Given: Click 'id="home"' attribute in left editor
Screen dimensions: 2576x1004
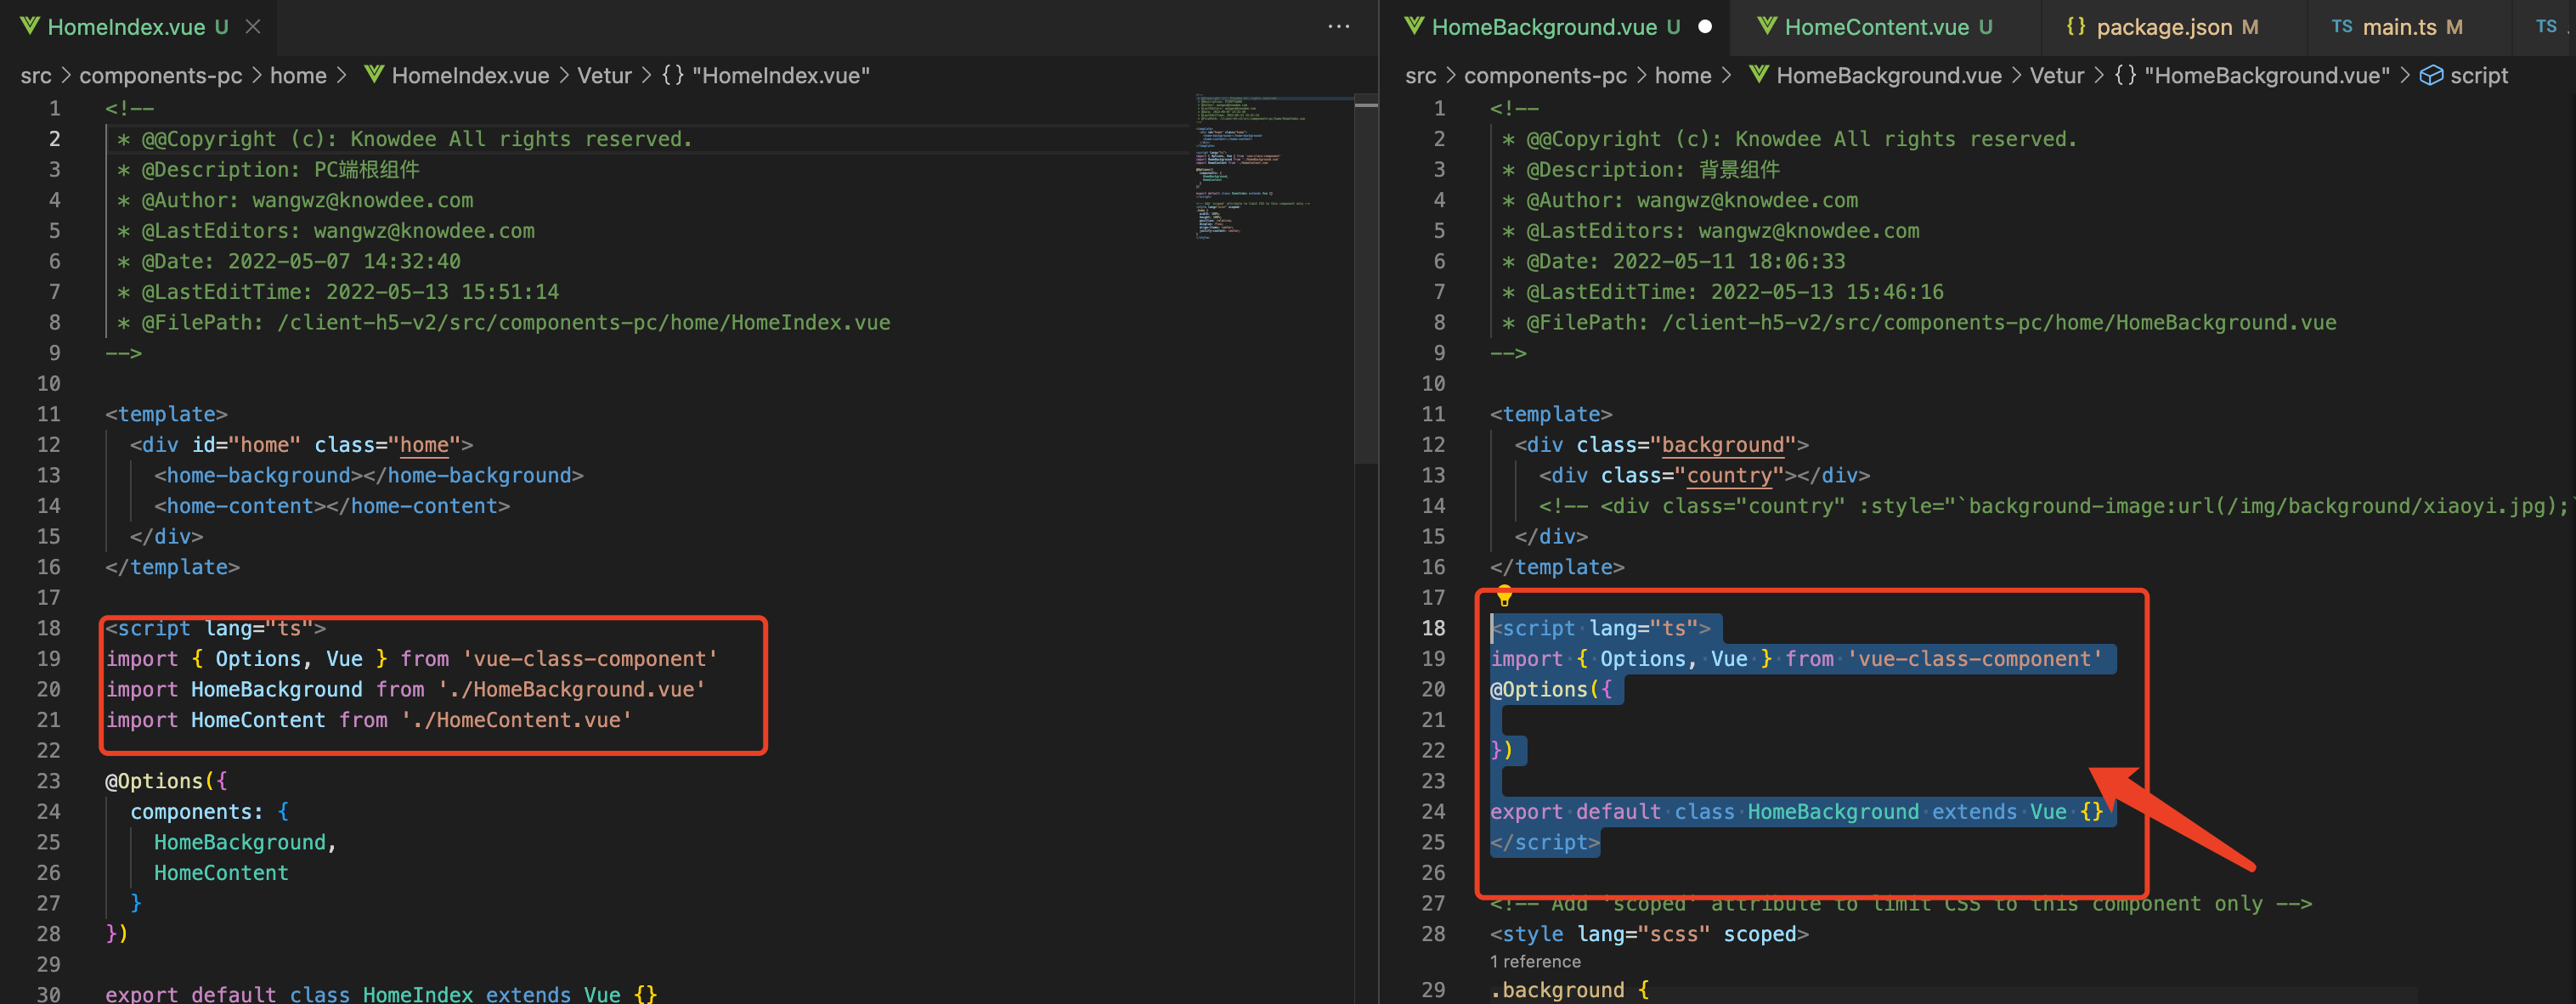Looking at the screenshot, I should (246, 444).
